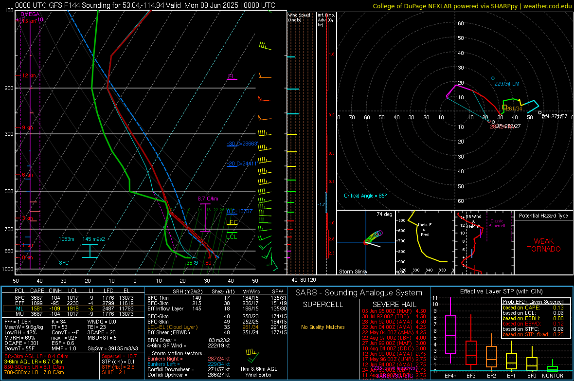574x381 pixels.
Task: Click the SHIP = 2.1 value
Action: [114, 372]
